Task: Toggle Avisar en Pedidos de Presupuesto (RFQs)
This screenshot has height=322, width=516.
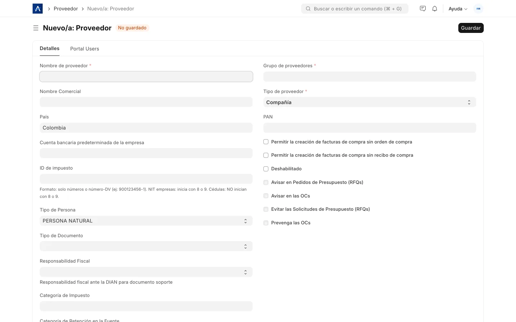Action: tap(266, 182)
